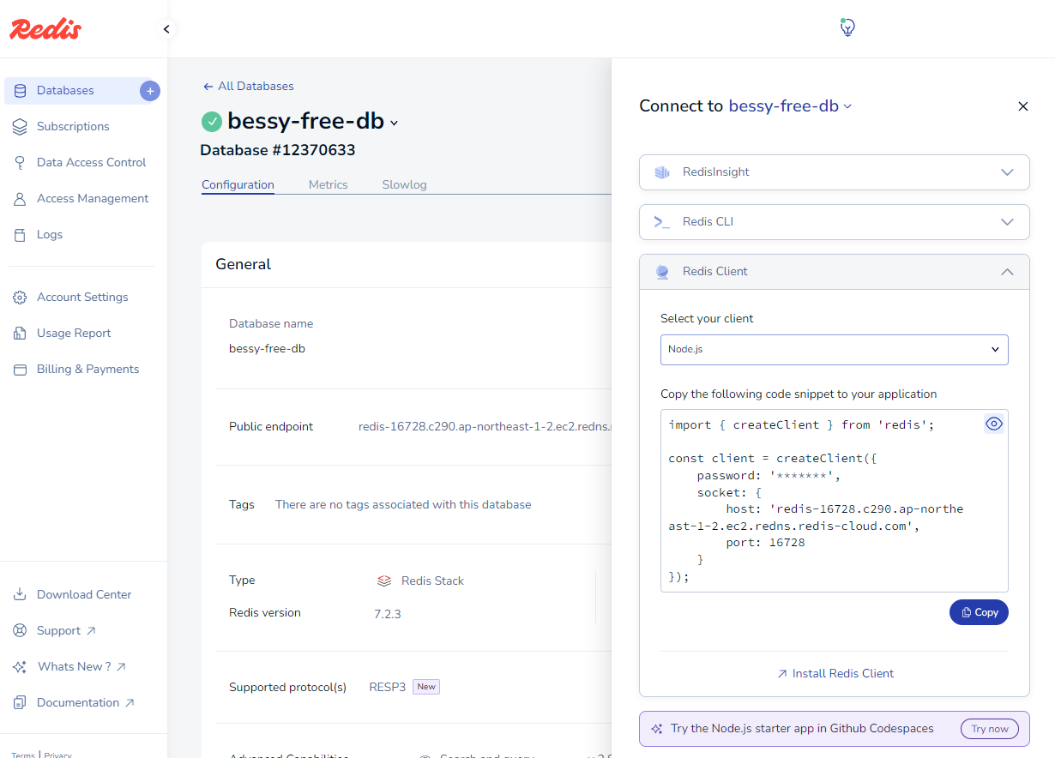
Task: Click the Documentation icon
Action: click(x=20, y=702)
